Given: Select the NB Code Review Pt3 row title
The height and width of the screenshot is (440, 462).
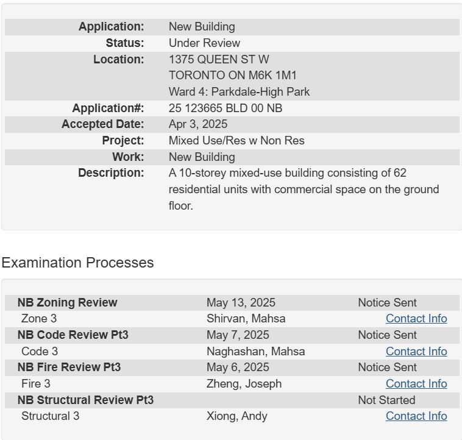Looking at the screenshot, I should [73, 335].
